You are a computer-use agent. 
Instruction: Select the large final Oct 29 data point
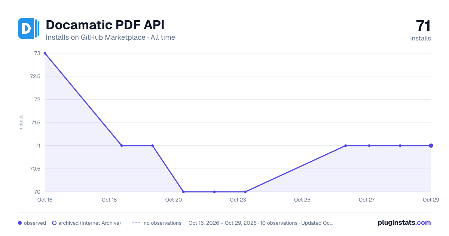click(x=431, y=145)
